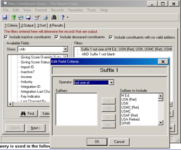Select 'Inactive?' in Available Fields tree
The height and width of the screenshot is (150, 181).
(x=28, y=72)
